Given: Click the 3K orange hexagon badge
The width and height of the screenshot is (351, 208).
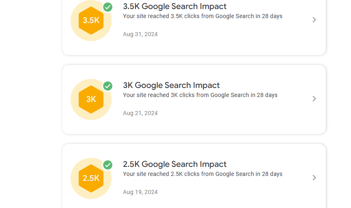Looking at the screenshot, I should 91,99.
